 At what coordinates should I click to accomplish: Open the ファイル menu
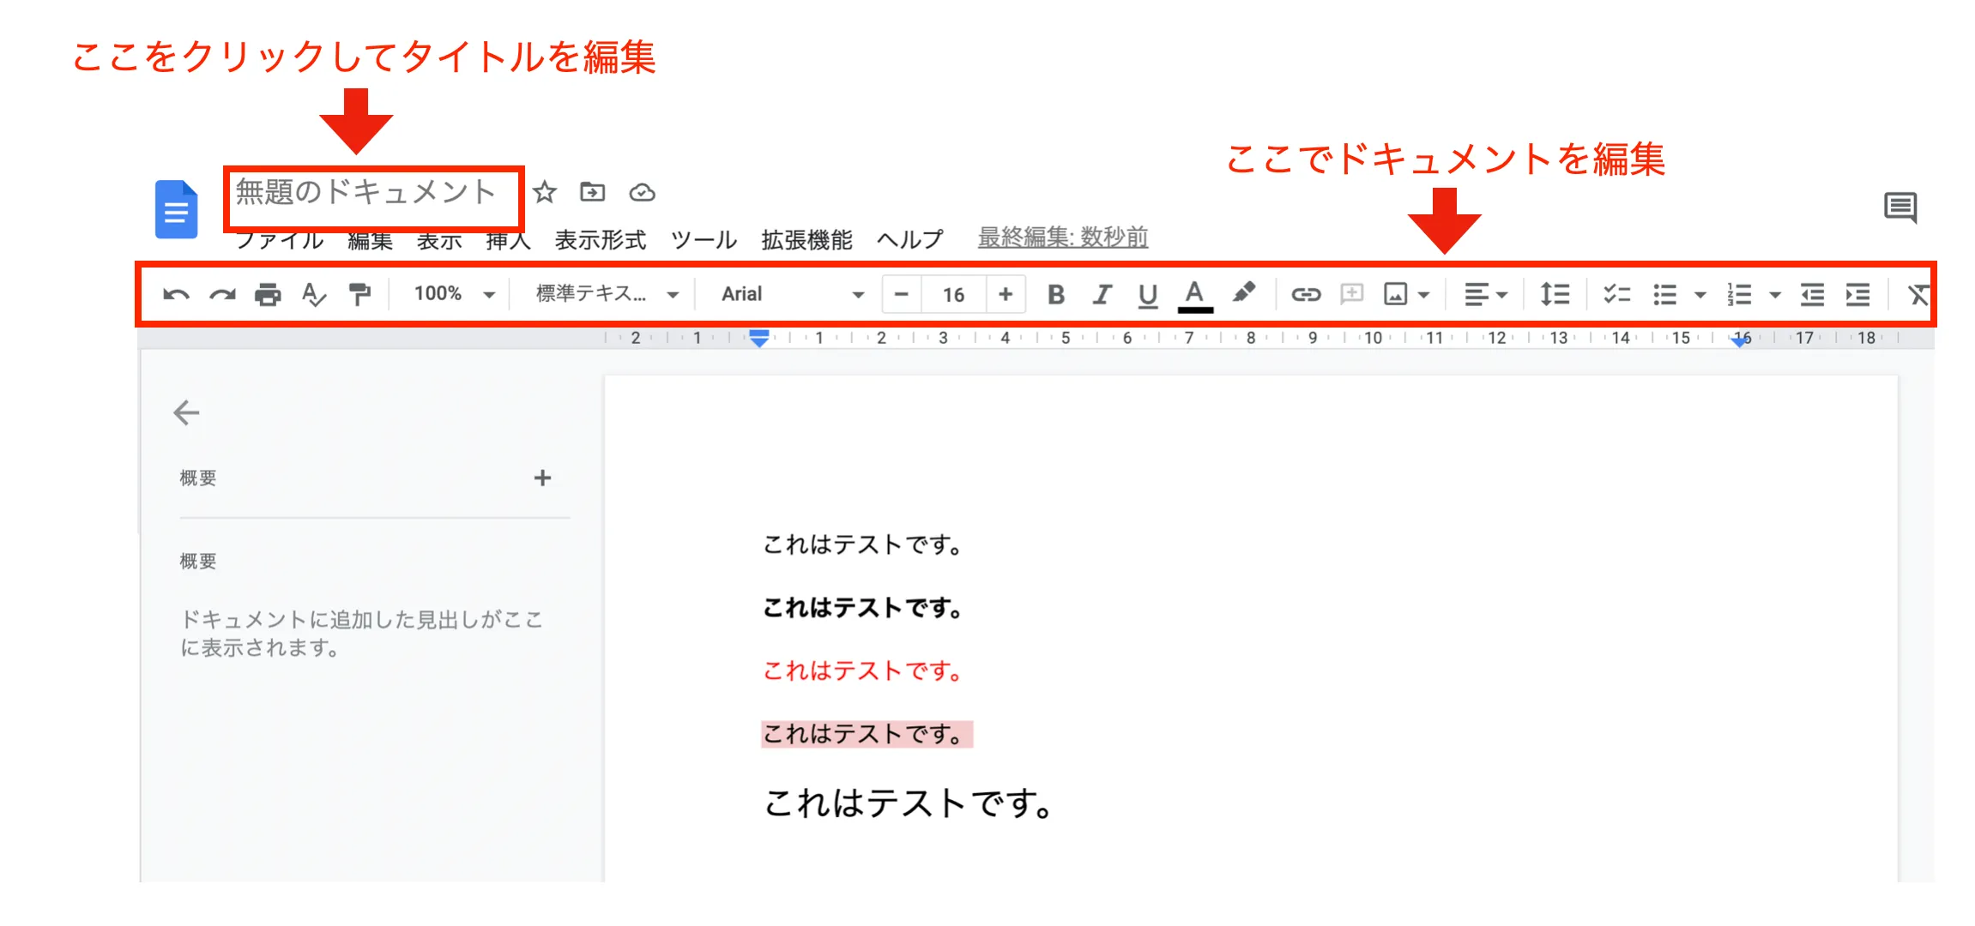280,240
